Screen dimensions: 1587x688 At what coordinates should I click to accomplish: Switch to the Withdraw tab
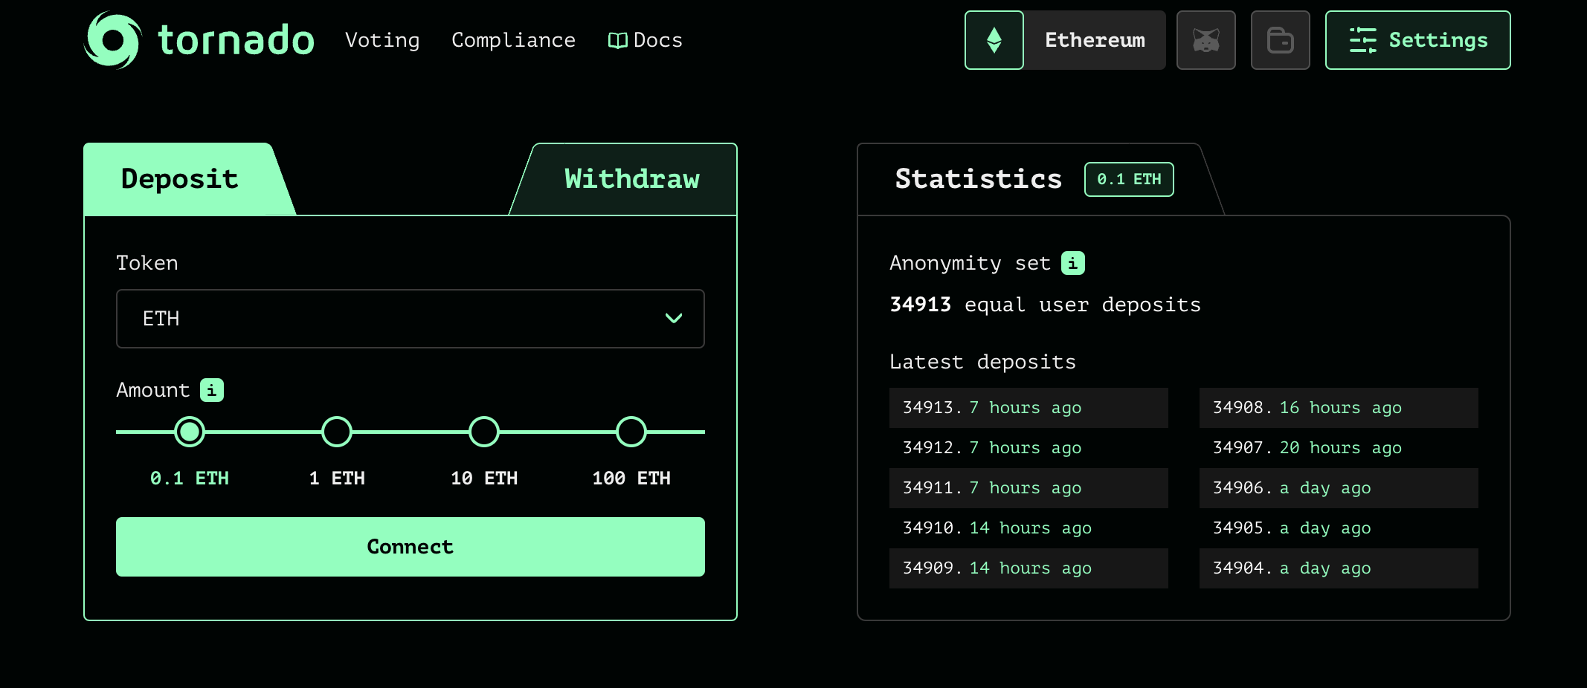coord(631,179)
